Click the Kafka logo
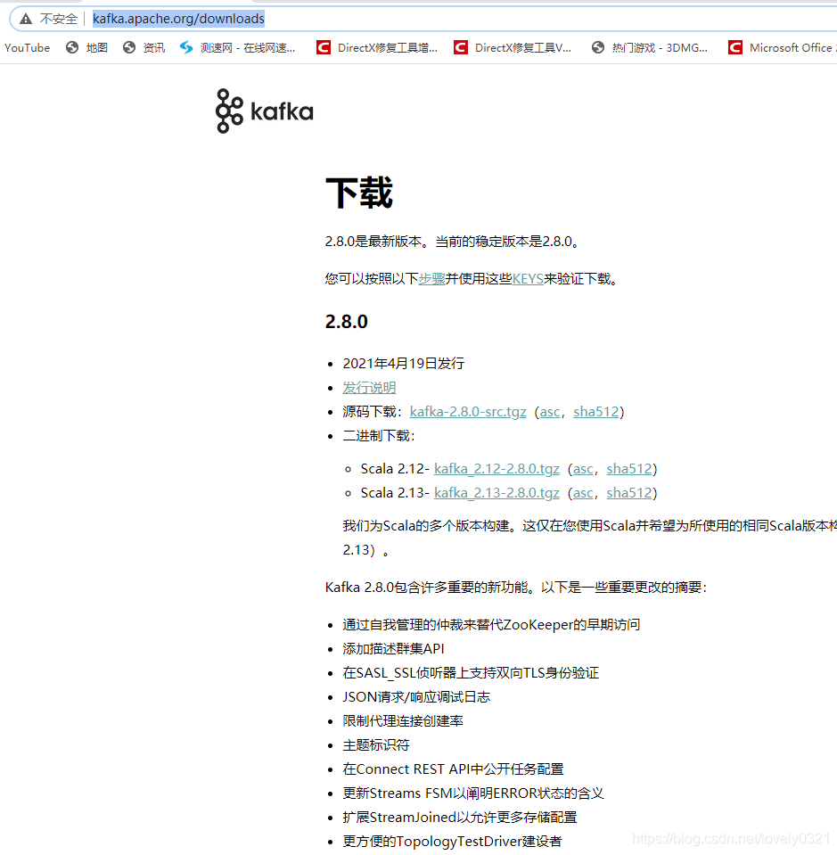Screen dimensions: 837x855 (x=265, y=111)
